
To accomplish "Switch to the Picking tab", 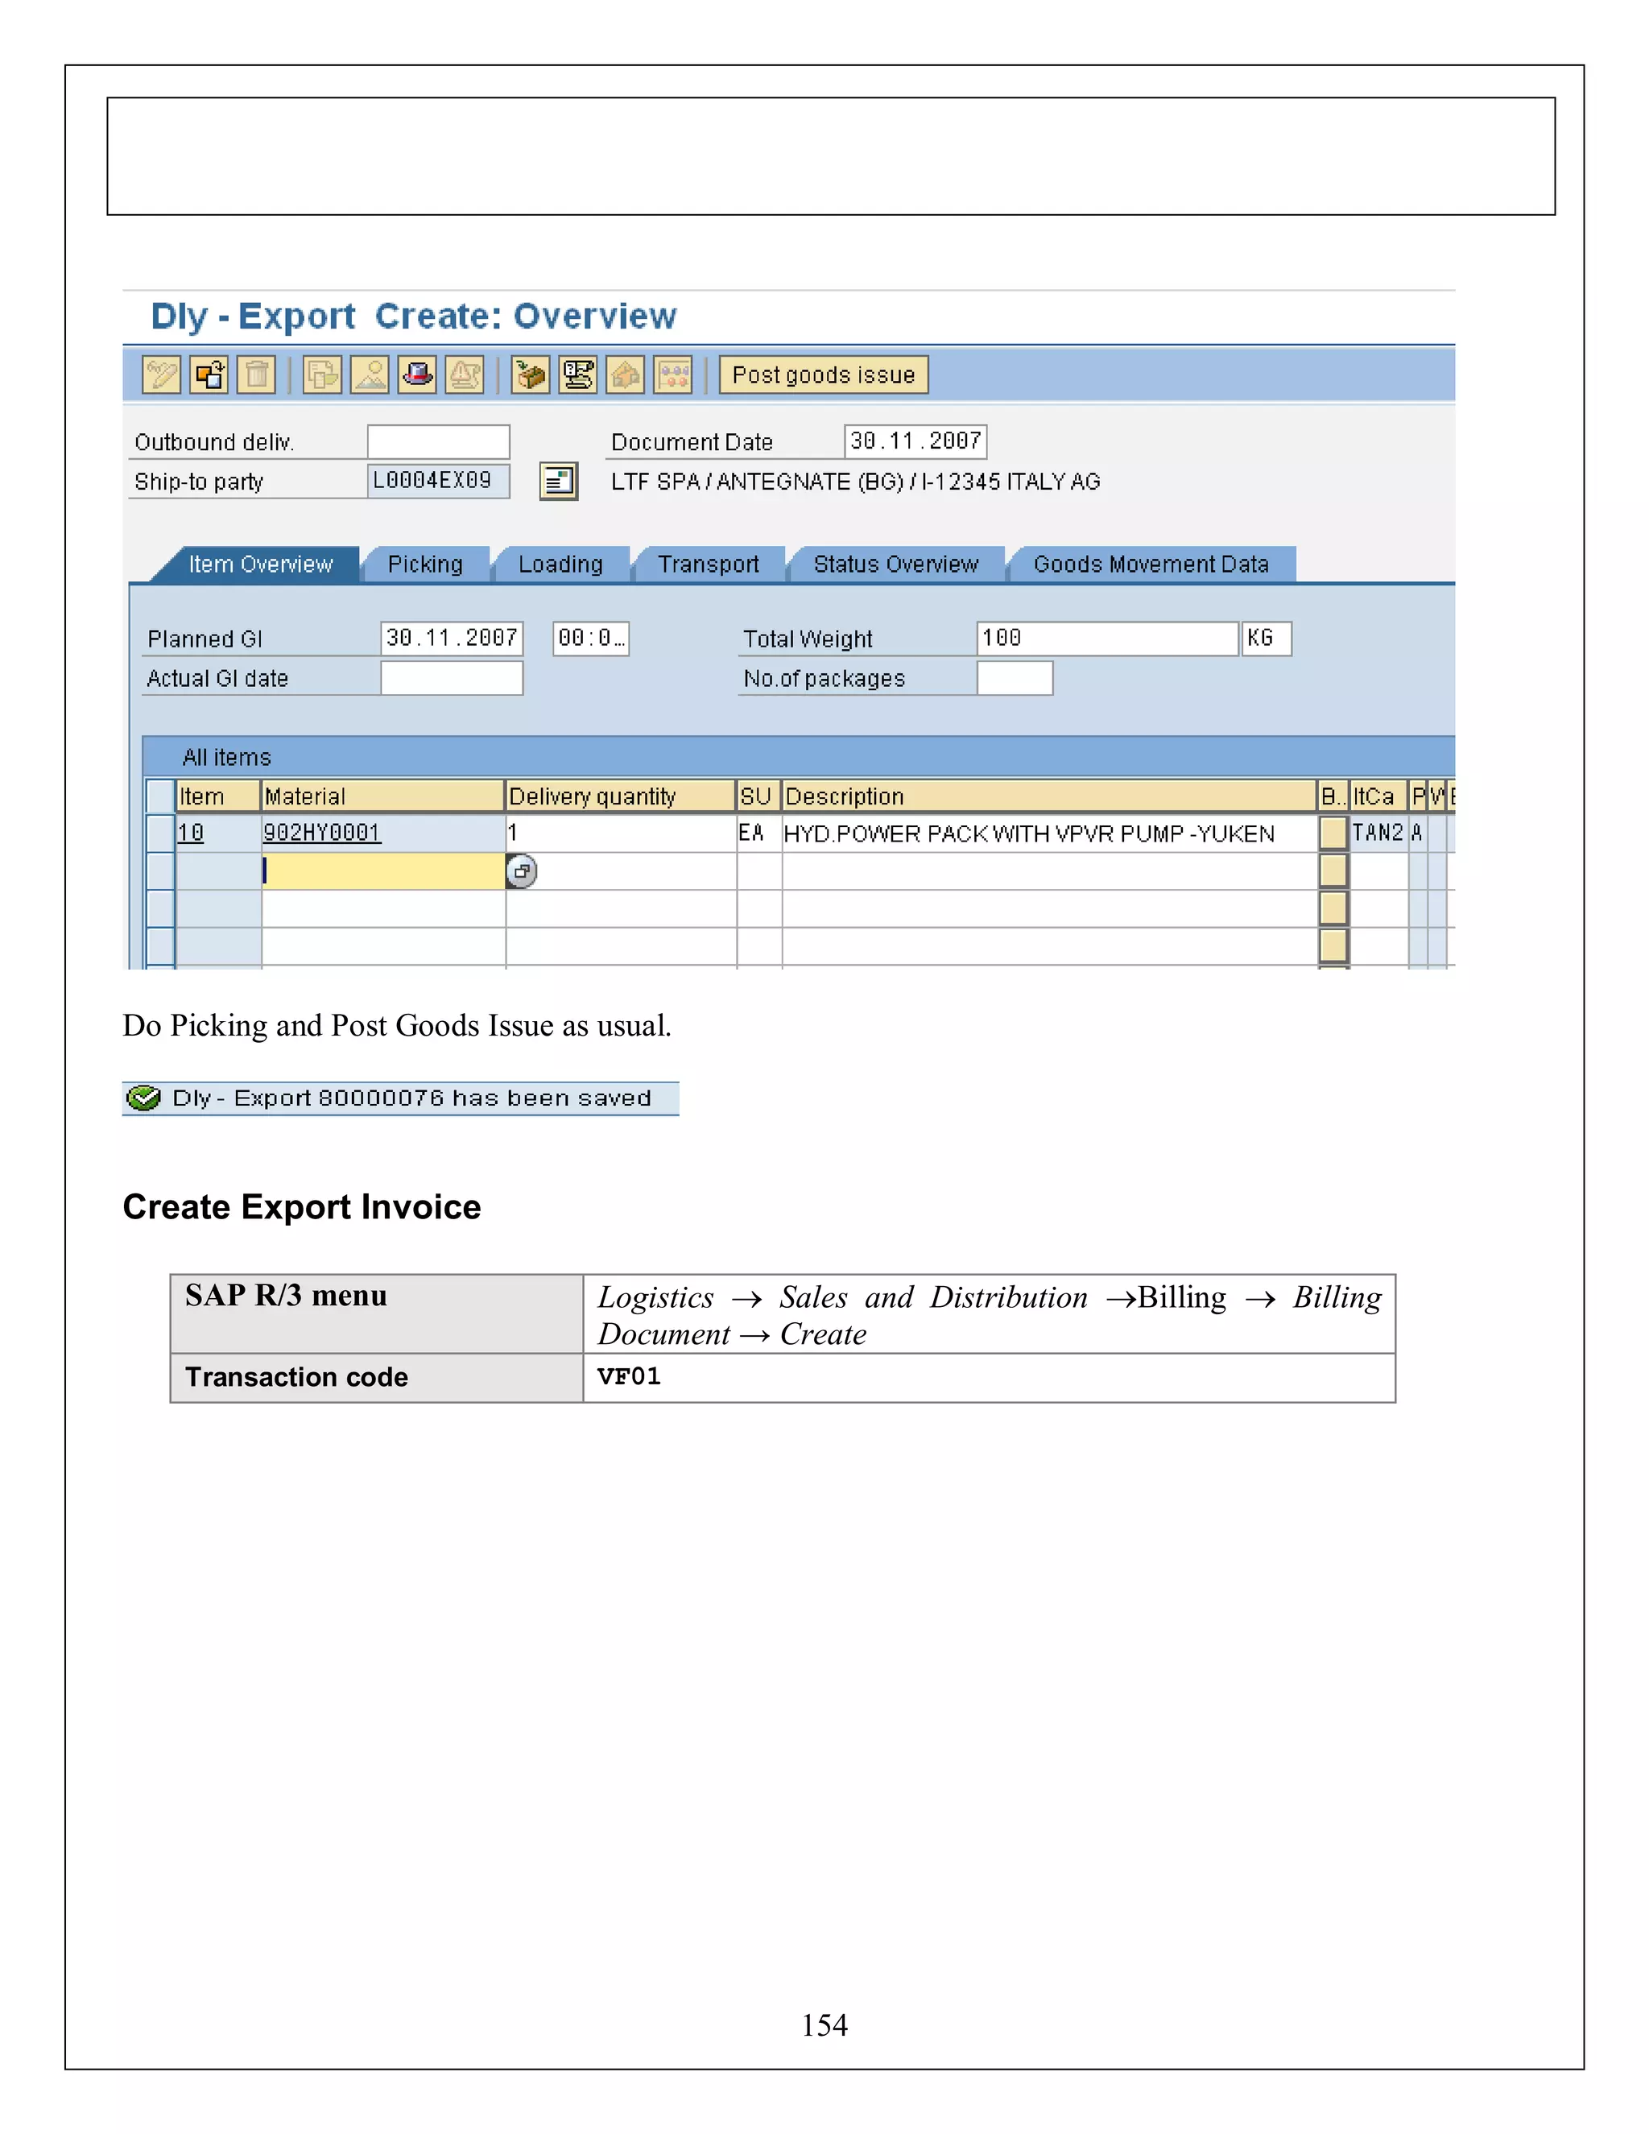I will 425,565.
